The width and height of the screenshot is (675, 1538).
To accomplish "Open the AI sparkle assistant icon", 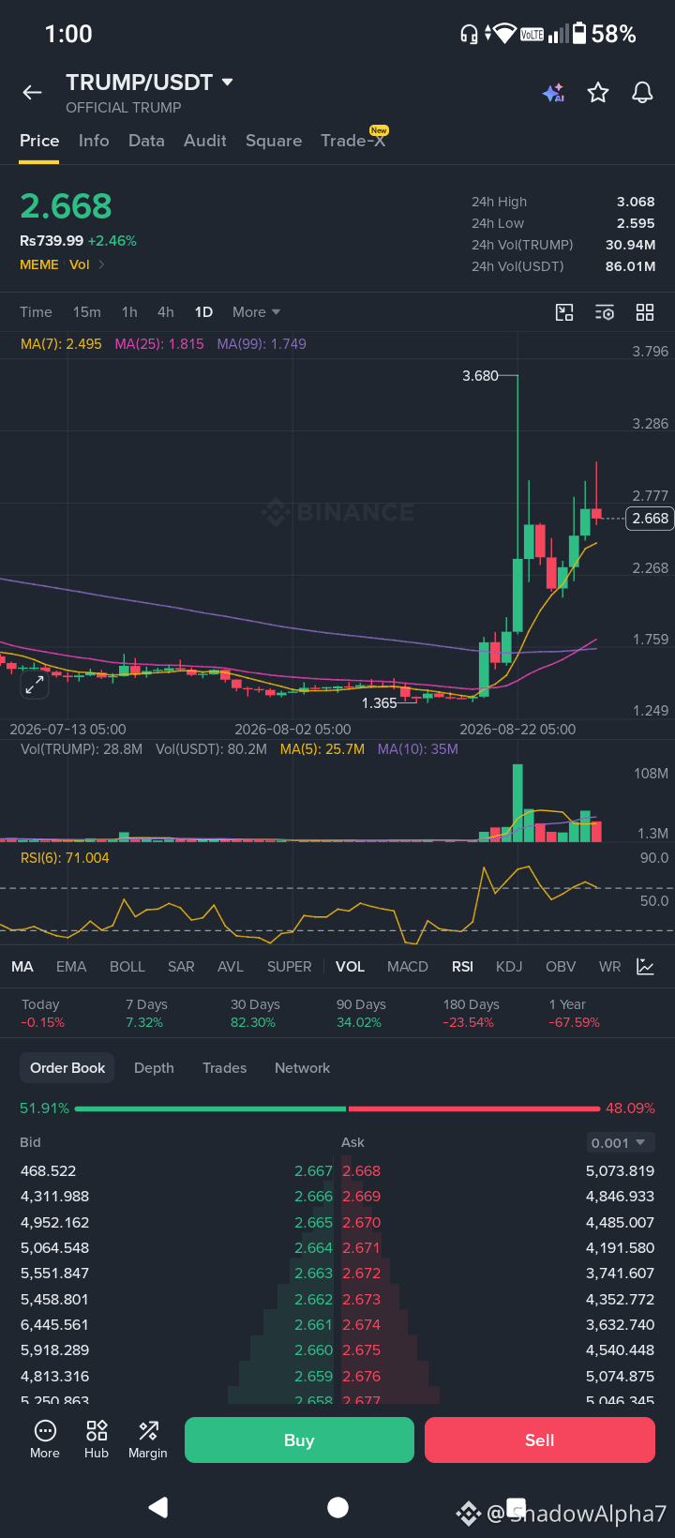I will click(x=553, y=92).
